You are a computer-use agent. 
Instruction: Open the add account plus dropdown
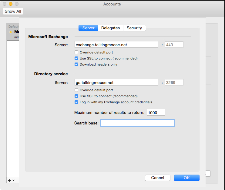click(x=11, y=180)
